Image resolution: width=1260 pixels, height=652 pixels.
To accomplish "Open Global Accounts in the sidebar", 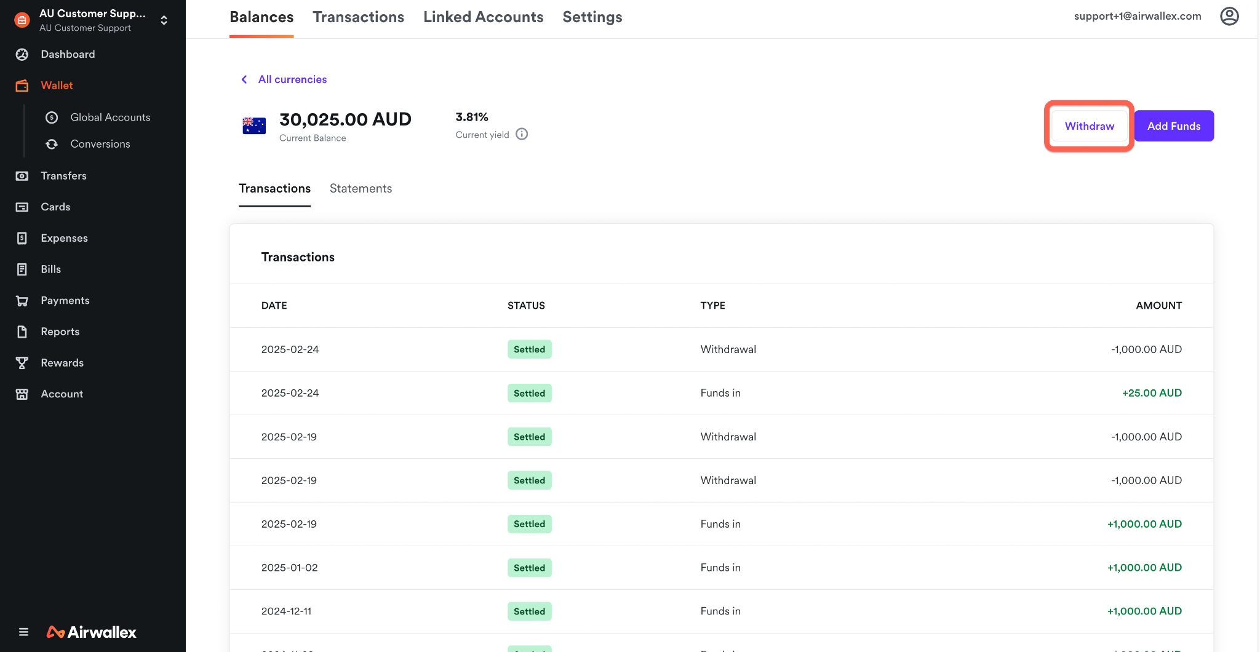I will coord(110,117).
